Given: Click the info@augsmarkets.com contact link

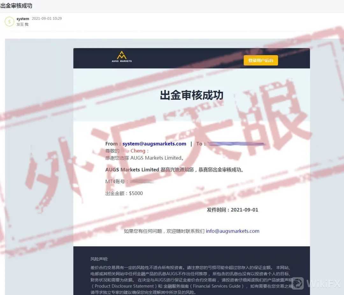Looking at the screenshot, I should (x=233, y=231).
